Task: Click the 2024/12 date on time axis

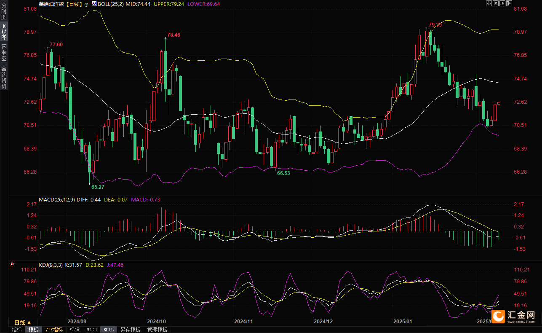Action: 323,321
